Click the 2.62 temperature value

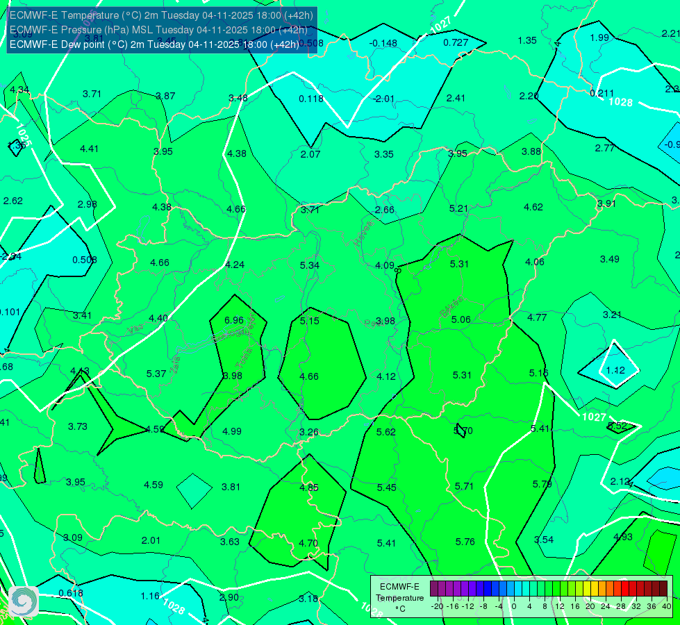(x=13, y=201)
